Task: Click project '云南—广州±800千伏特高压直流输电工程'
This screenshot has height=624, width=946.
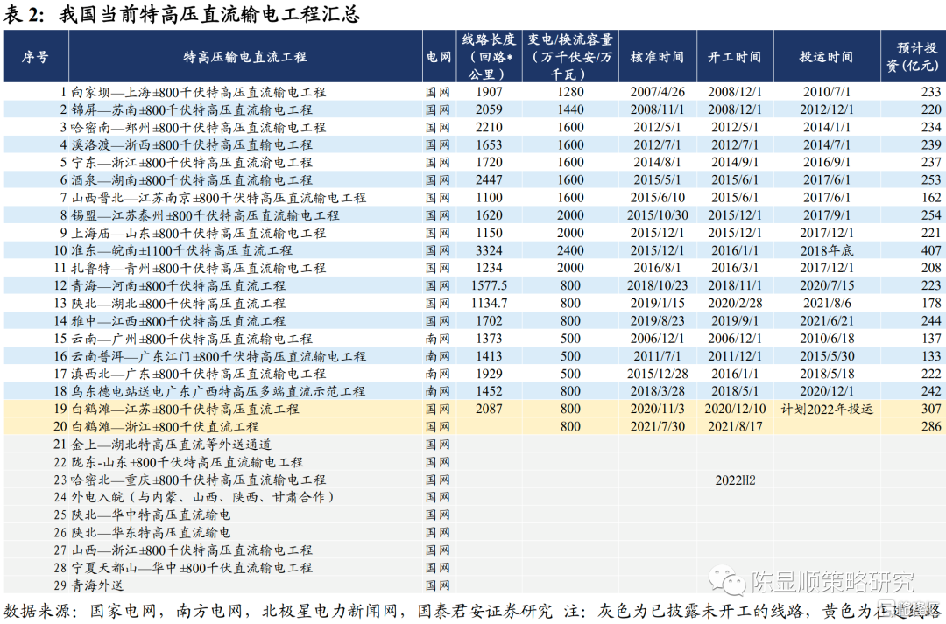Action: [x=192, y=338]
